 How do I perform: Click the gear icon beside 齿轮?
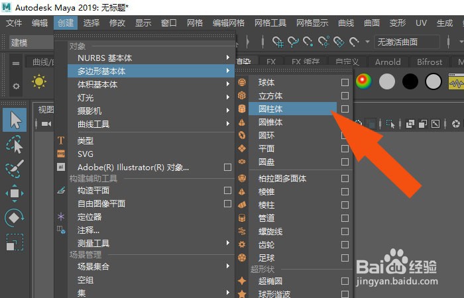[242, 244]
